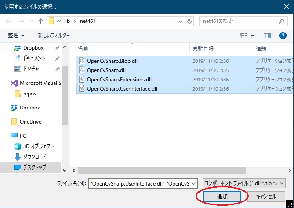Screen dimensions: 294x208
Task: Go forward with the right arrow
Action: (21, 21)
